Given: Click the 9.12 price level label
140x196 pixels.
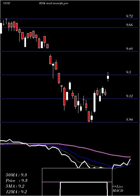Looking at the screenshot, I should click(129, 96).
